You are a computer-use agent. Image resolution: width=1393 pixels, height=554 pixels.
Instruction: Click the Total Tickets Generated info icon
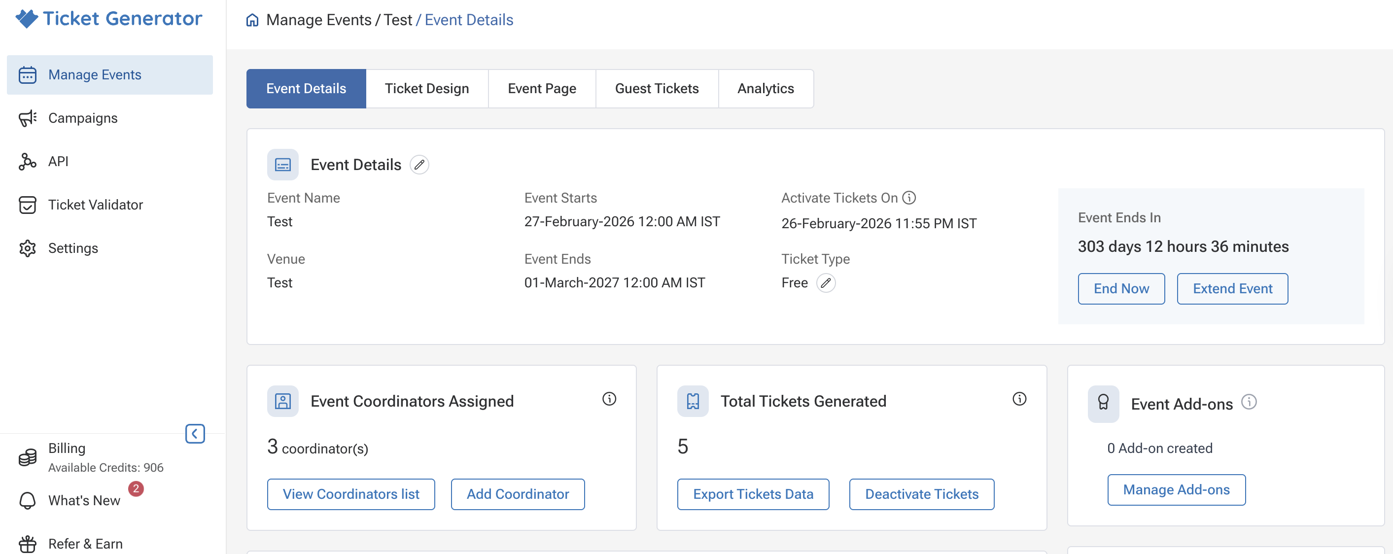pyautogui.click(x=1019, y=399)
